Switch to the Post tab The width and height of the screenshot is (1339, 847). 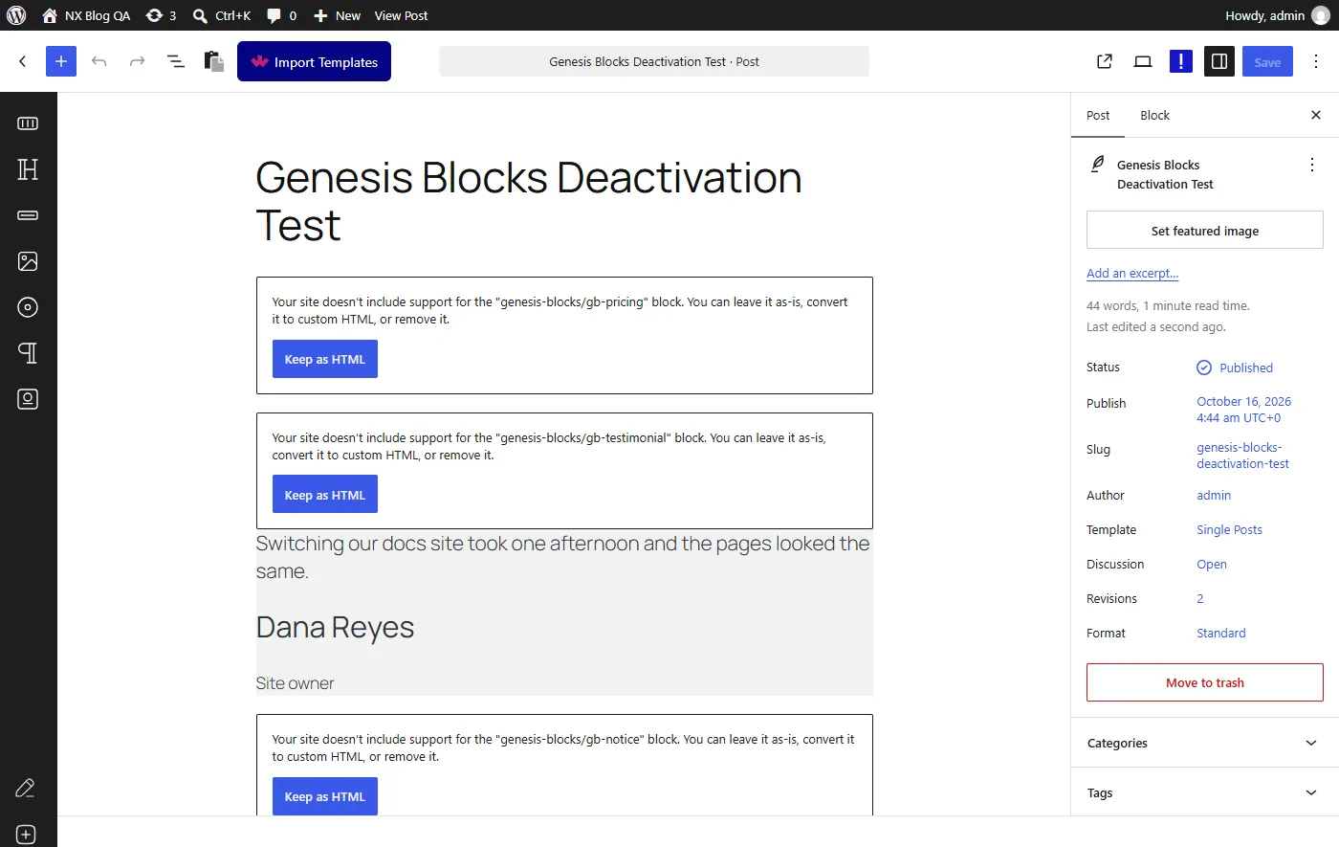tap(1098, 115)
